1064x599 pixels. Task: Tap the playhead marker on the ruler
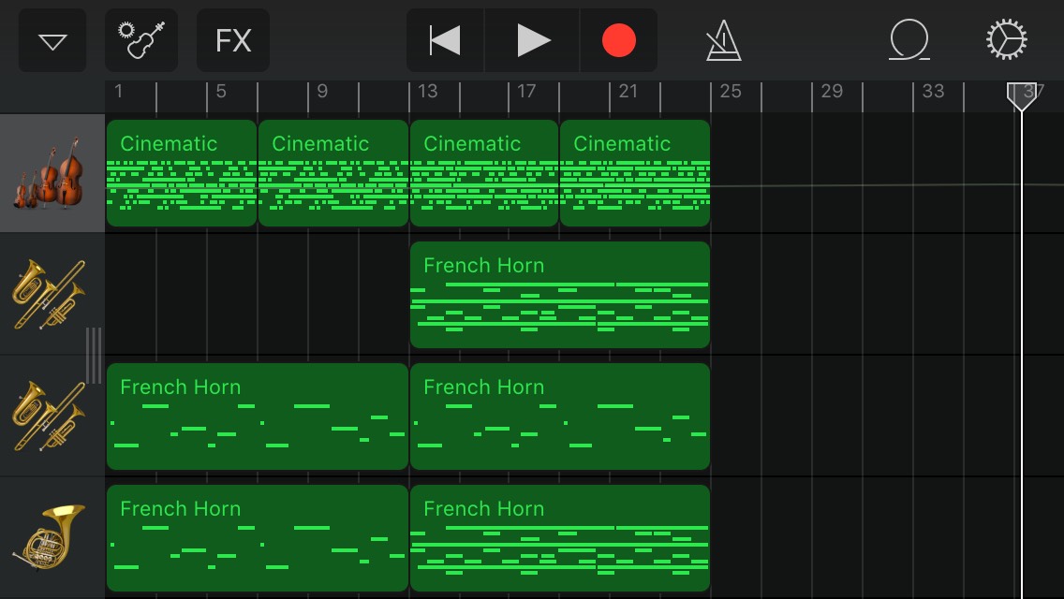coord(1021,96)
